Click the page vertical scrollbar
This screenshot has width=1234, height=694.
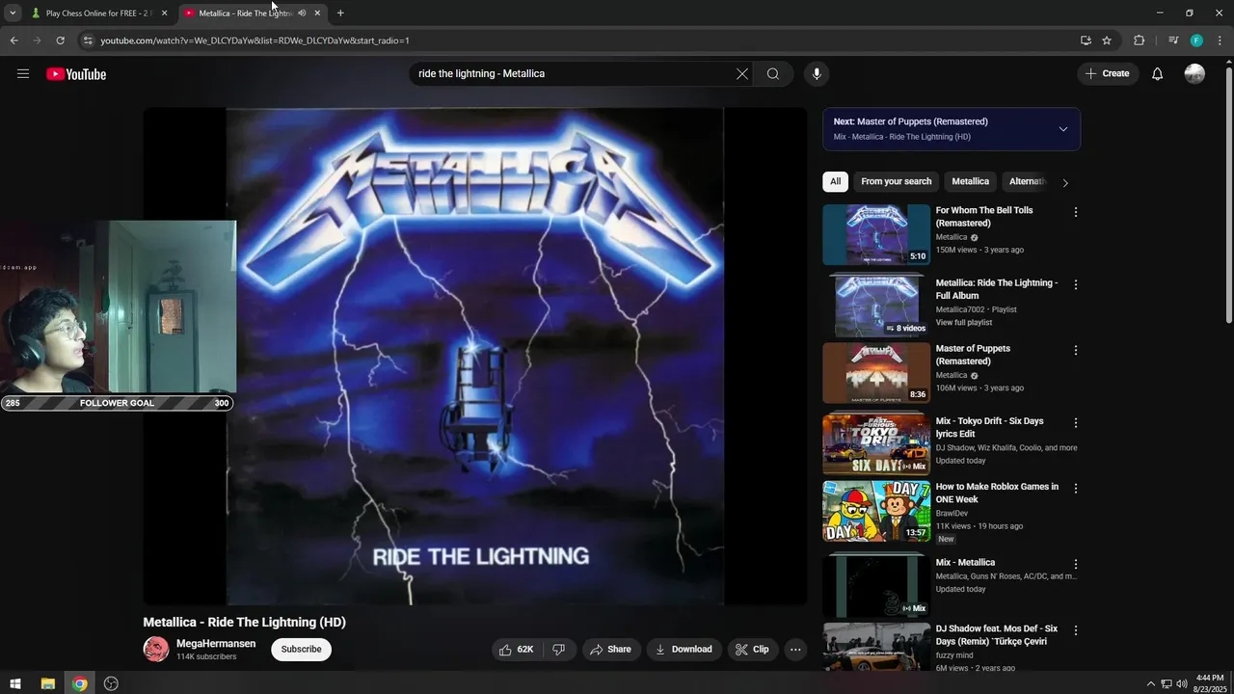pos(1228,193)
